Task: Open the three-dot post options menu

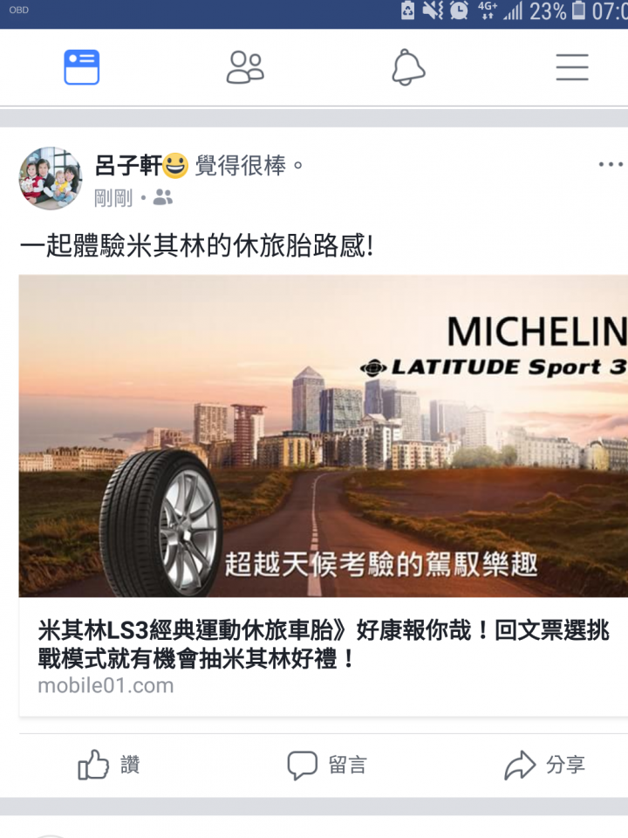Action: coord(611,164)
